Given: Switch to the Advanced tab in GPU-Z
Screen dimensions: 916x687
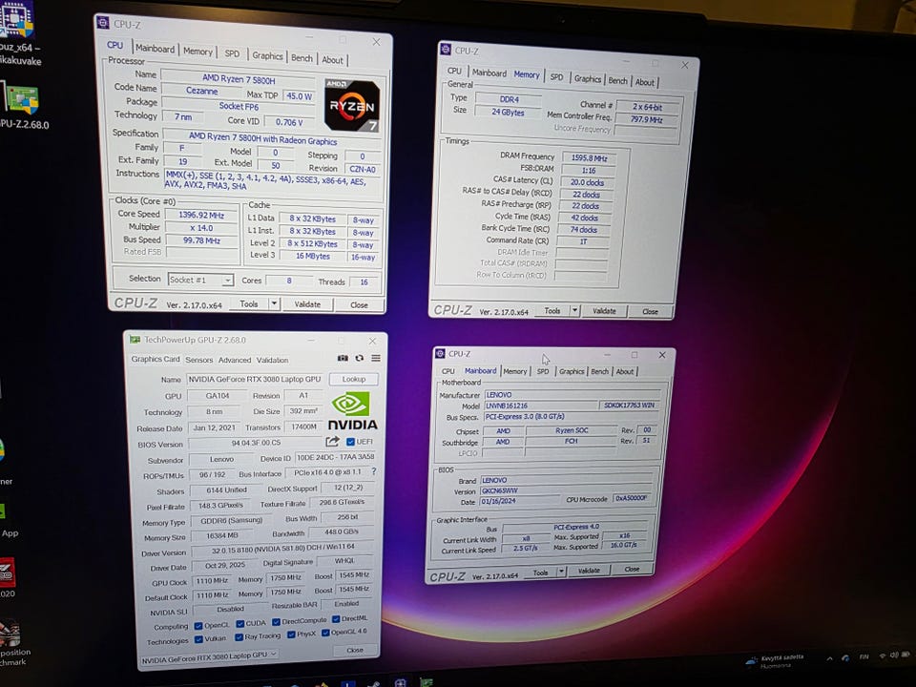Looking at the screenshot, I should pos(235,360).
